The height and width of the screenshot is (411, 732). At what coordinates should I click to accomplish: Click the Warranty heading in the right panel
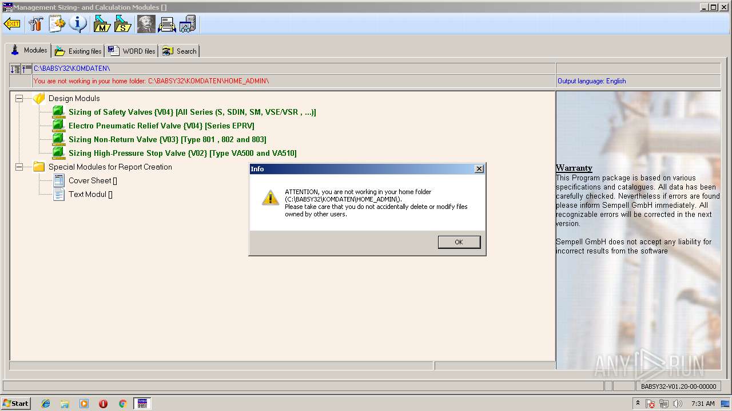[574, 168]
